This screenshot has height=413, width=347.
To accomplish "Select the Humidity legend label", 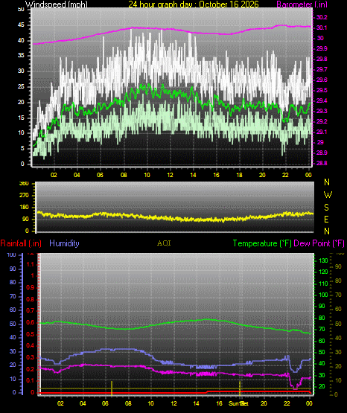I will click(64, 243).
